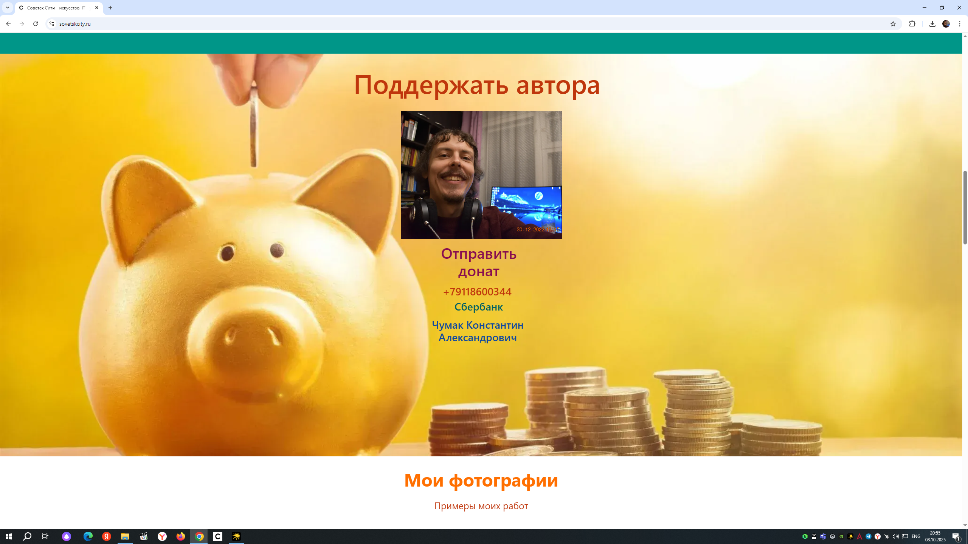Viewport: 968px width, 544px height.
Task: Open Windows taskbar search
Action: click(x=27, y=536)
